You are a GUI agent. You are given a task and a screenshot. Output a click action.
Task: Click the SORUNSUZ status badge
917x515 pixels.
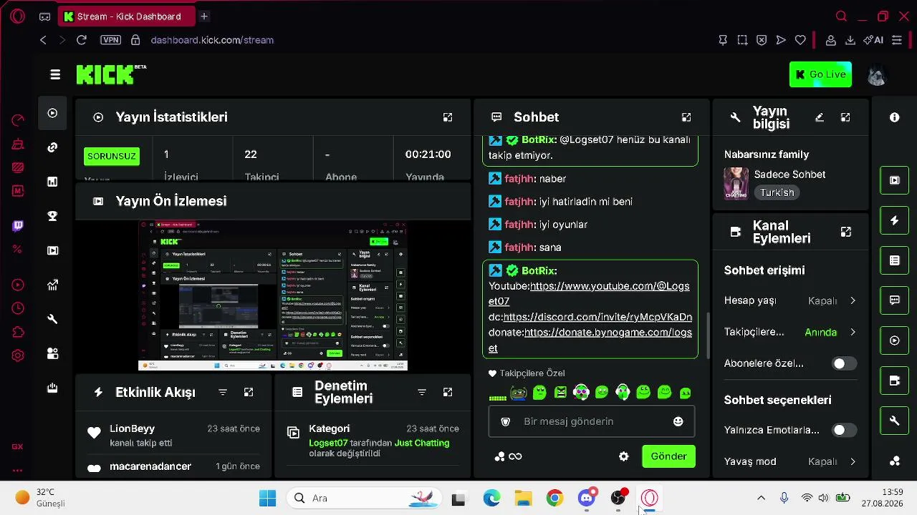(x=111, y=156)
